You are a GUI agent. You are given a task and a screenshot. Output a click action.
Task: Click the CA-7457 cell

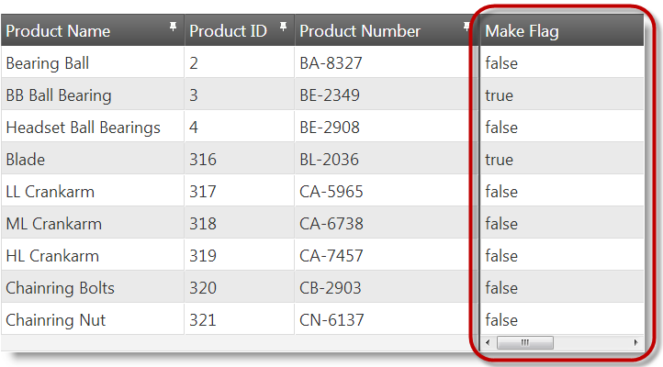tap(331, 256)
